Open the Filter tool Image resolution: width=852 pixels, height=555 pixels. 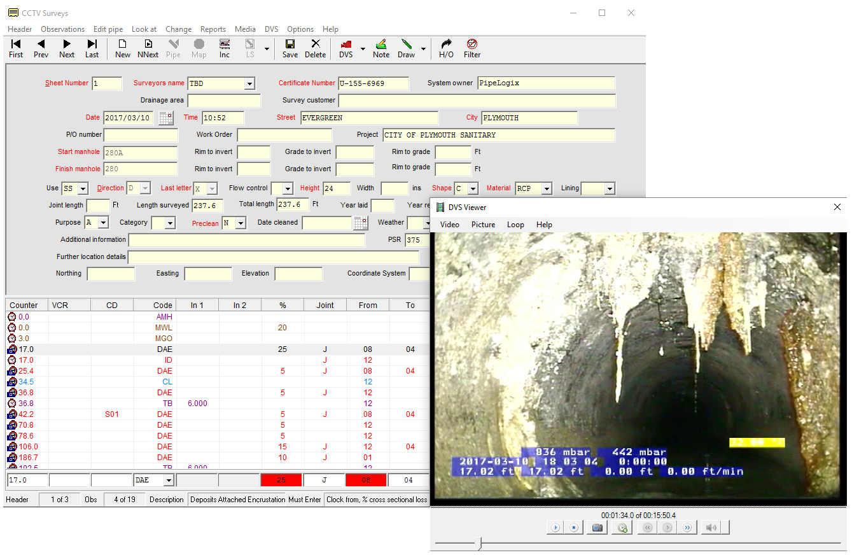pos(472,48)
